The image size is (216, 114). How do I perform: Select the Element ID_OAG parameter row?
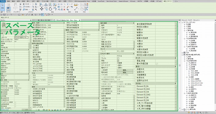pyautogui.click(x=156, y=95)
